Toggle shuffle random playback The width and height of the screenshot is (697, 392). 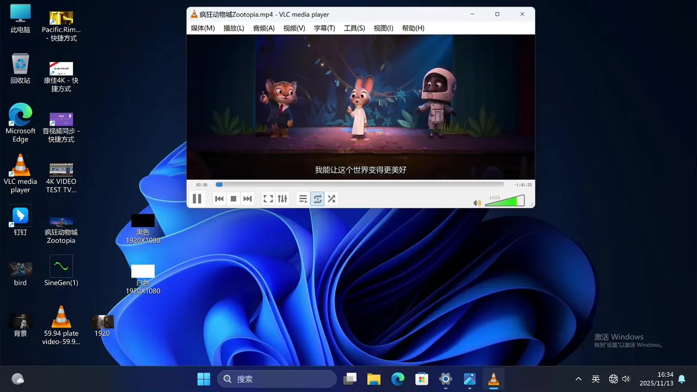(x=332, y=199)
